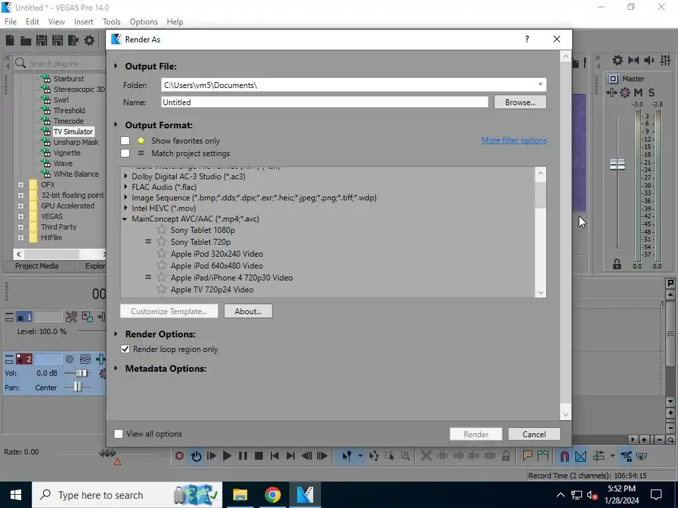Collapse the Render Options section
Screen dimensions: 678x508
(116, 334)
